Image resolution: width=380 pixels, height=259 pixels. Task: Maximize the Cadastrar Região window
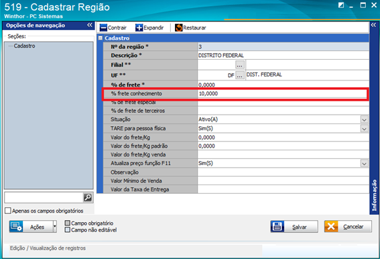(363, 5)
